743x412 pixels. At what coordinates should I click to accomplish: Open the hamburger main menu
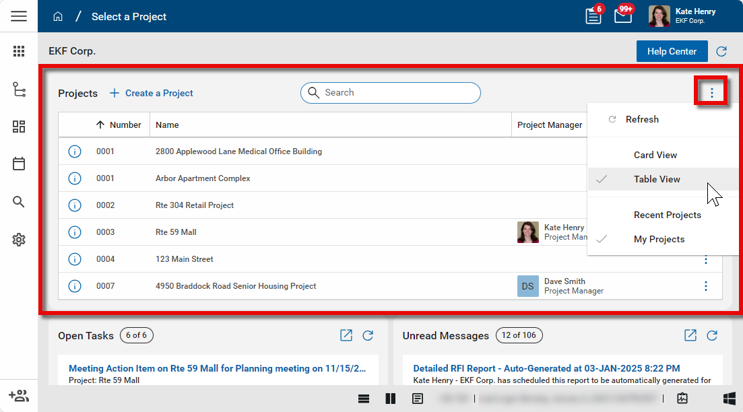point(19,16)
